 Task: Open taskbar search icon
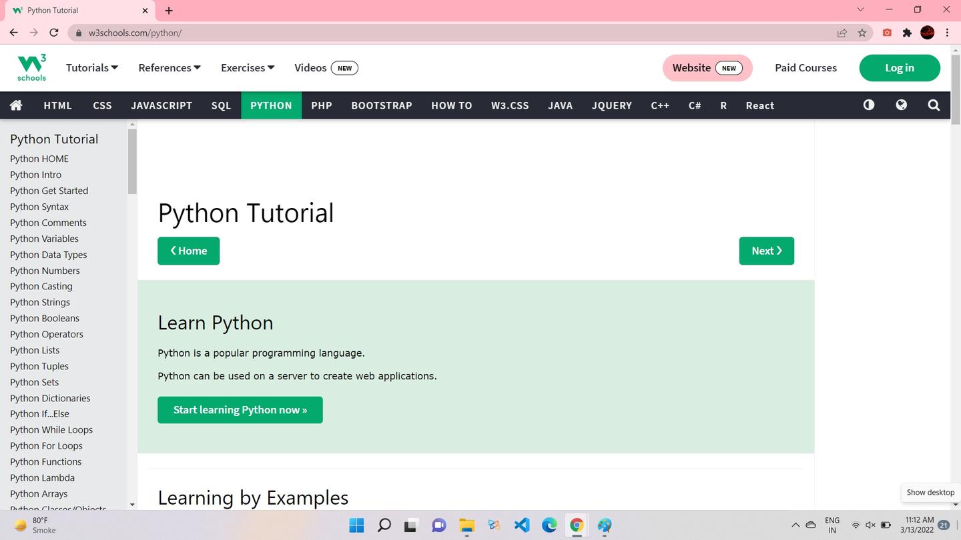click(384, 525)
